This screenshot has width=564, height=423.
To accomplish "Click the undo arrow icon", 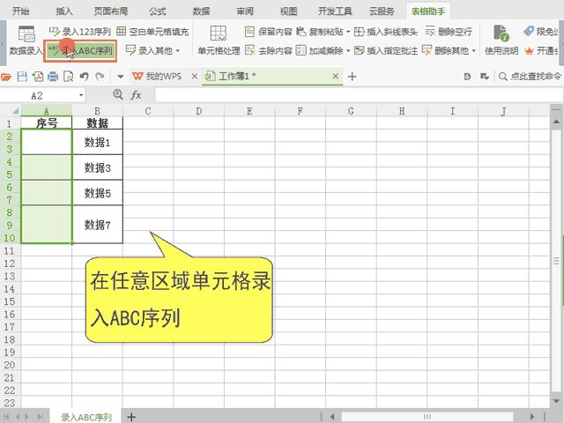I will [85, 77].
